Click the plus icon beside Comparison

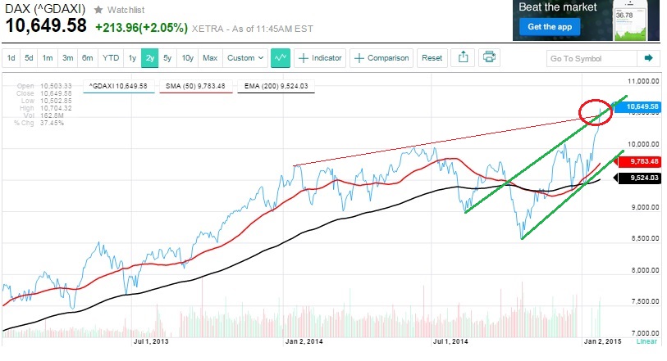[x=359, y=58]
